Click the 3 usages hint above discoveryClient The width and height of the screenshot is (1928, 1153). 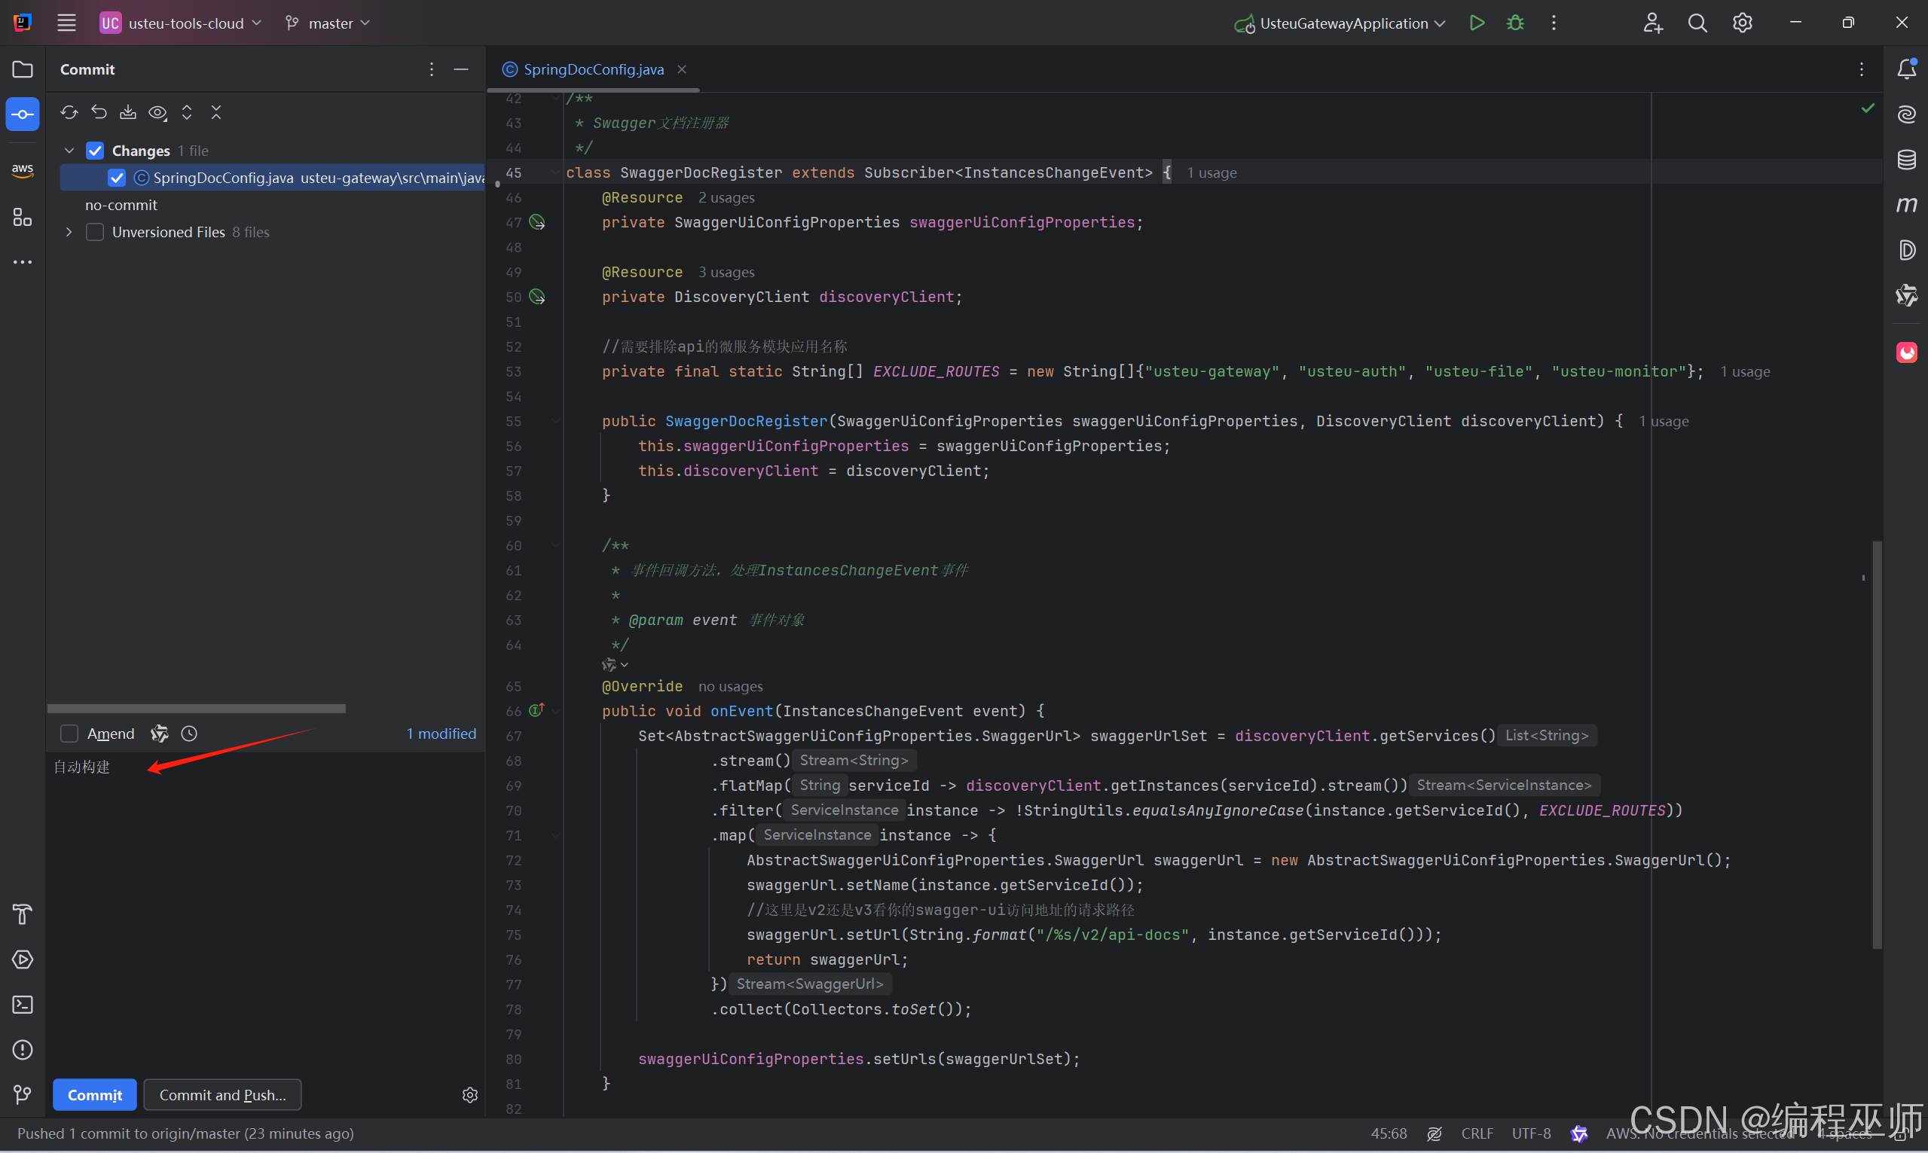point(726,272)
